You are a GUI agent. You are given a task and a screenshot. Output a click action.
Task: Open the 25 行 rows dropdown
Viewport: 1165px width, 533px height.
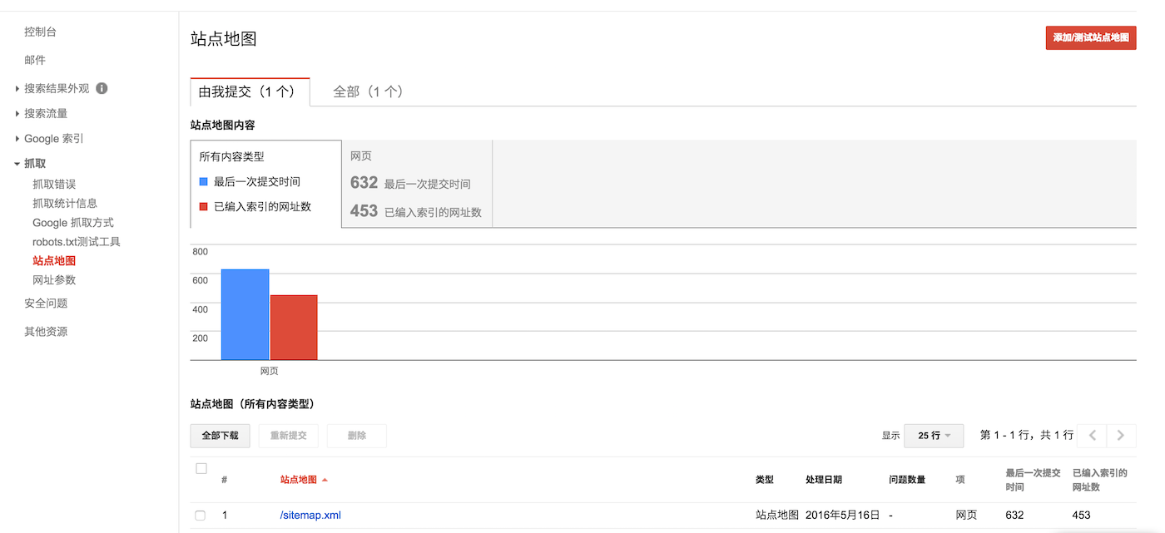[934, 436]
